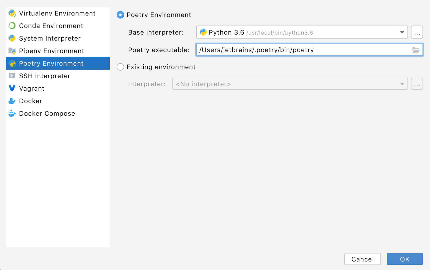Viewport: 430px width, 270px height.
Task: Click the Pipenv Environment icon
Action: click(x=12, y=51)
